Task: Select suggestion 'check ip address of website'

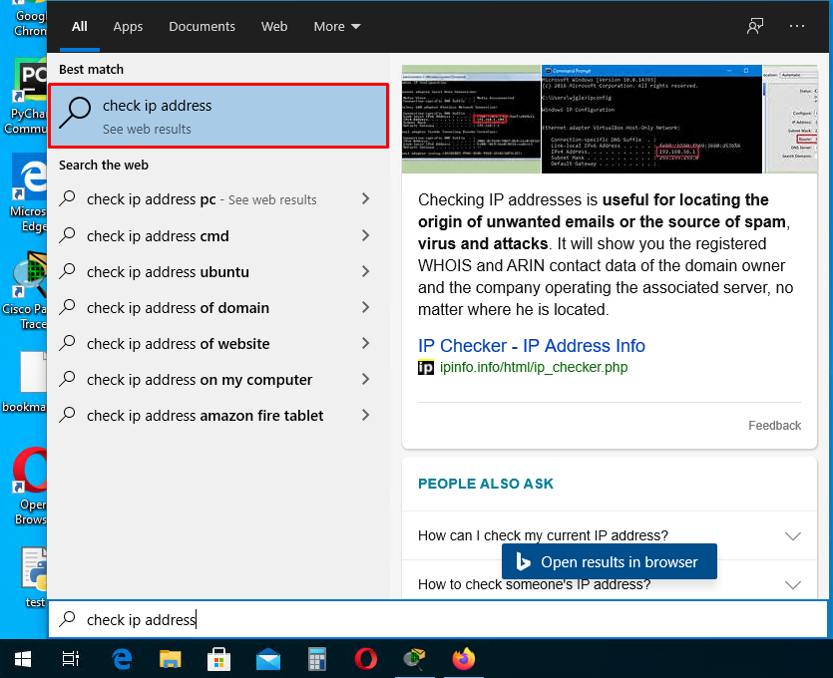Action: (x=202, y=344)
